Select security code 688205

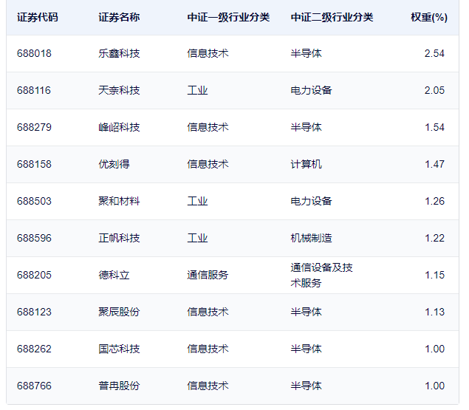coord(34,275)
